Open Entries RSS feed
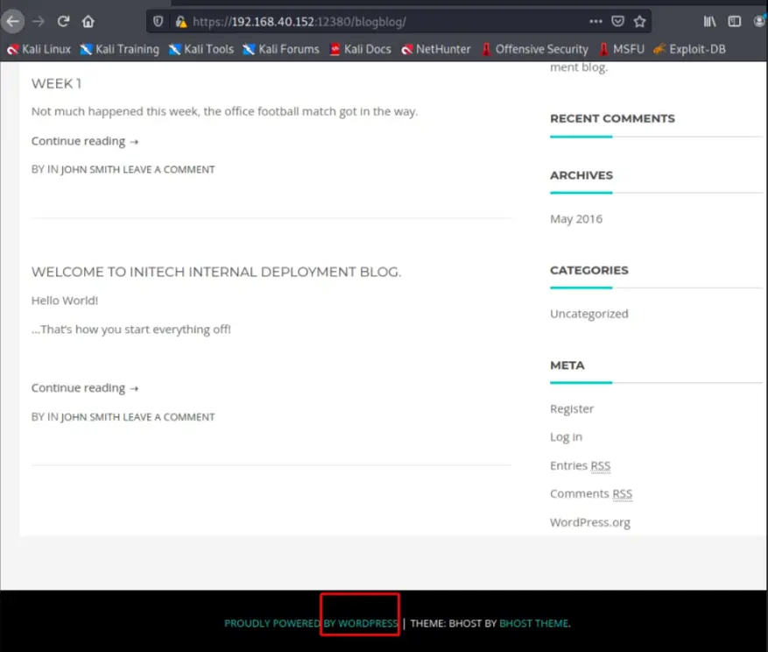This screenshot has height=652, width=768. 581,465
